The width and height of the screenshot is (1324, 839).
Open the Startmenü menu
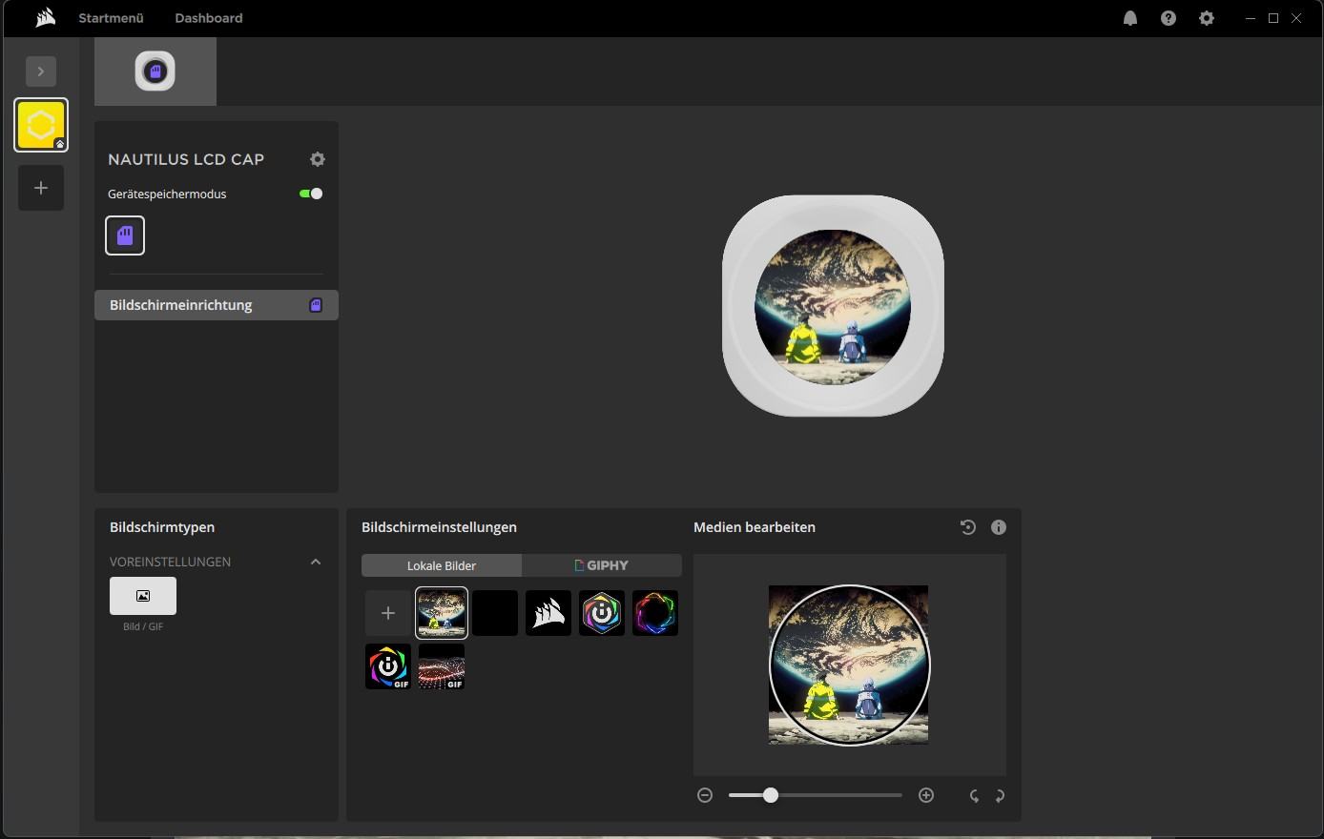(111, 18)
